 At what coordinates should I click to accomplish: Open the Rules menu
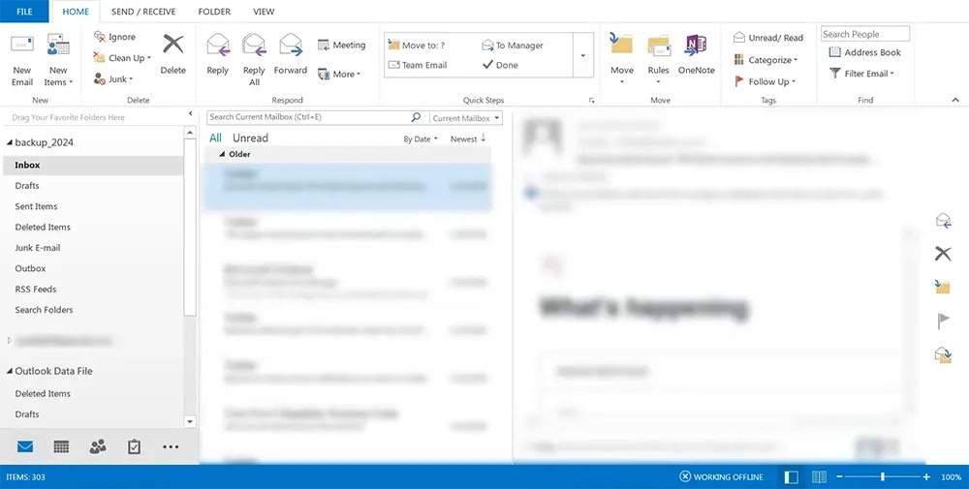(659, 60)
